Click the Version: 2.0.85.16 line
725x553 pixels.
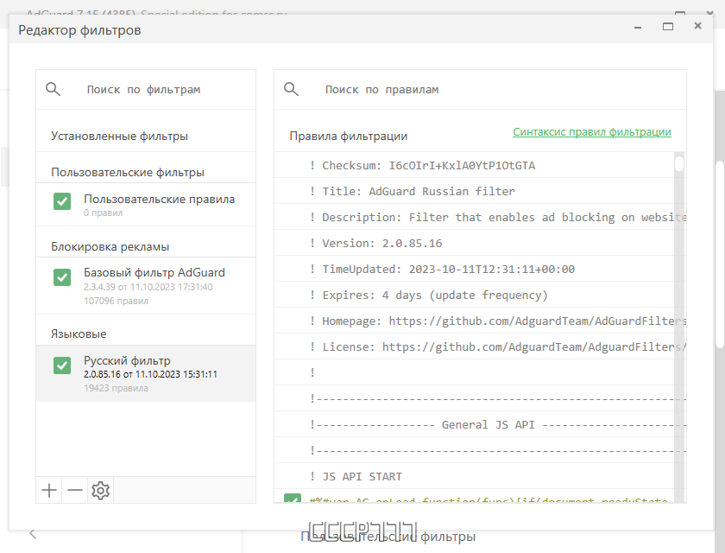click(x=480, y=243)
